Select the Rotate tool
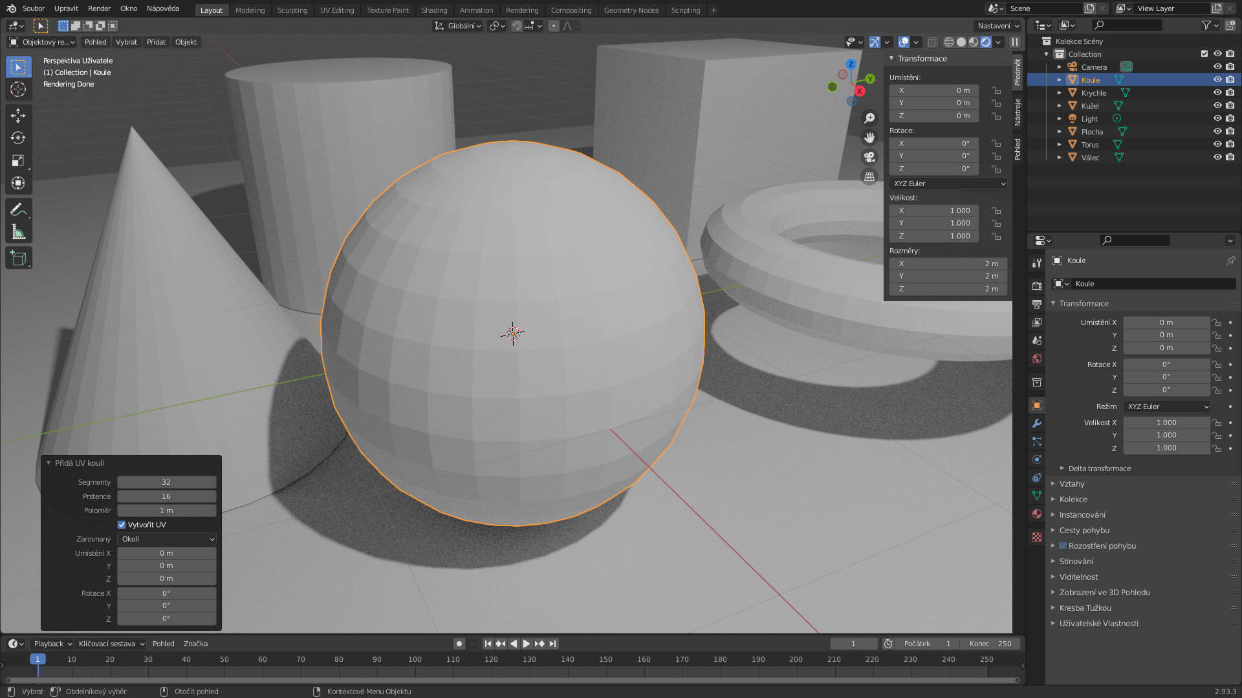1242x698 pixels. (x=18, y=138)
